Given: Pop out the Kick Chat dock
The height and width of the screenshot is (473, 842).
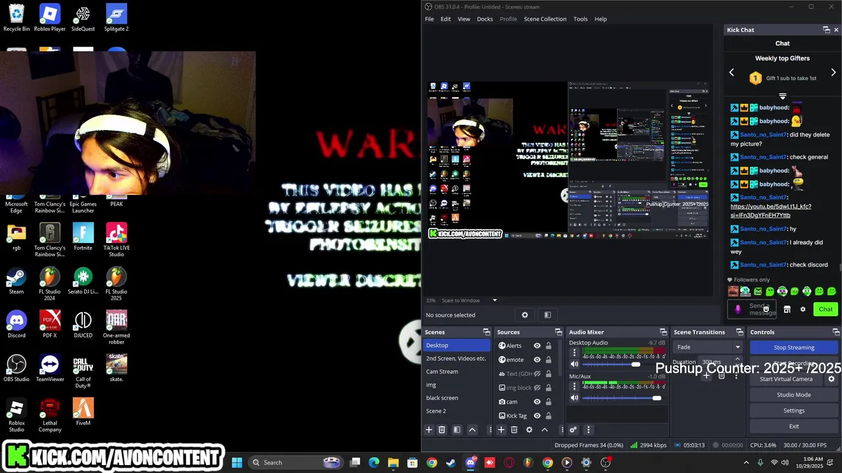Looking at the screenshot, I should [827, 30].
